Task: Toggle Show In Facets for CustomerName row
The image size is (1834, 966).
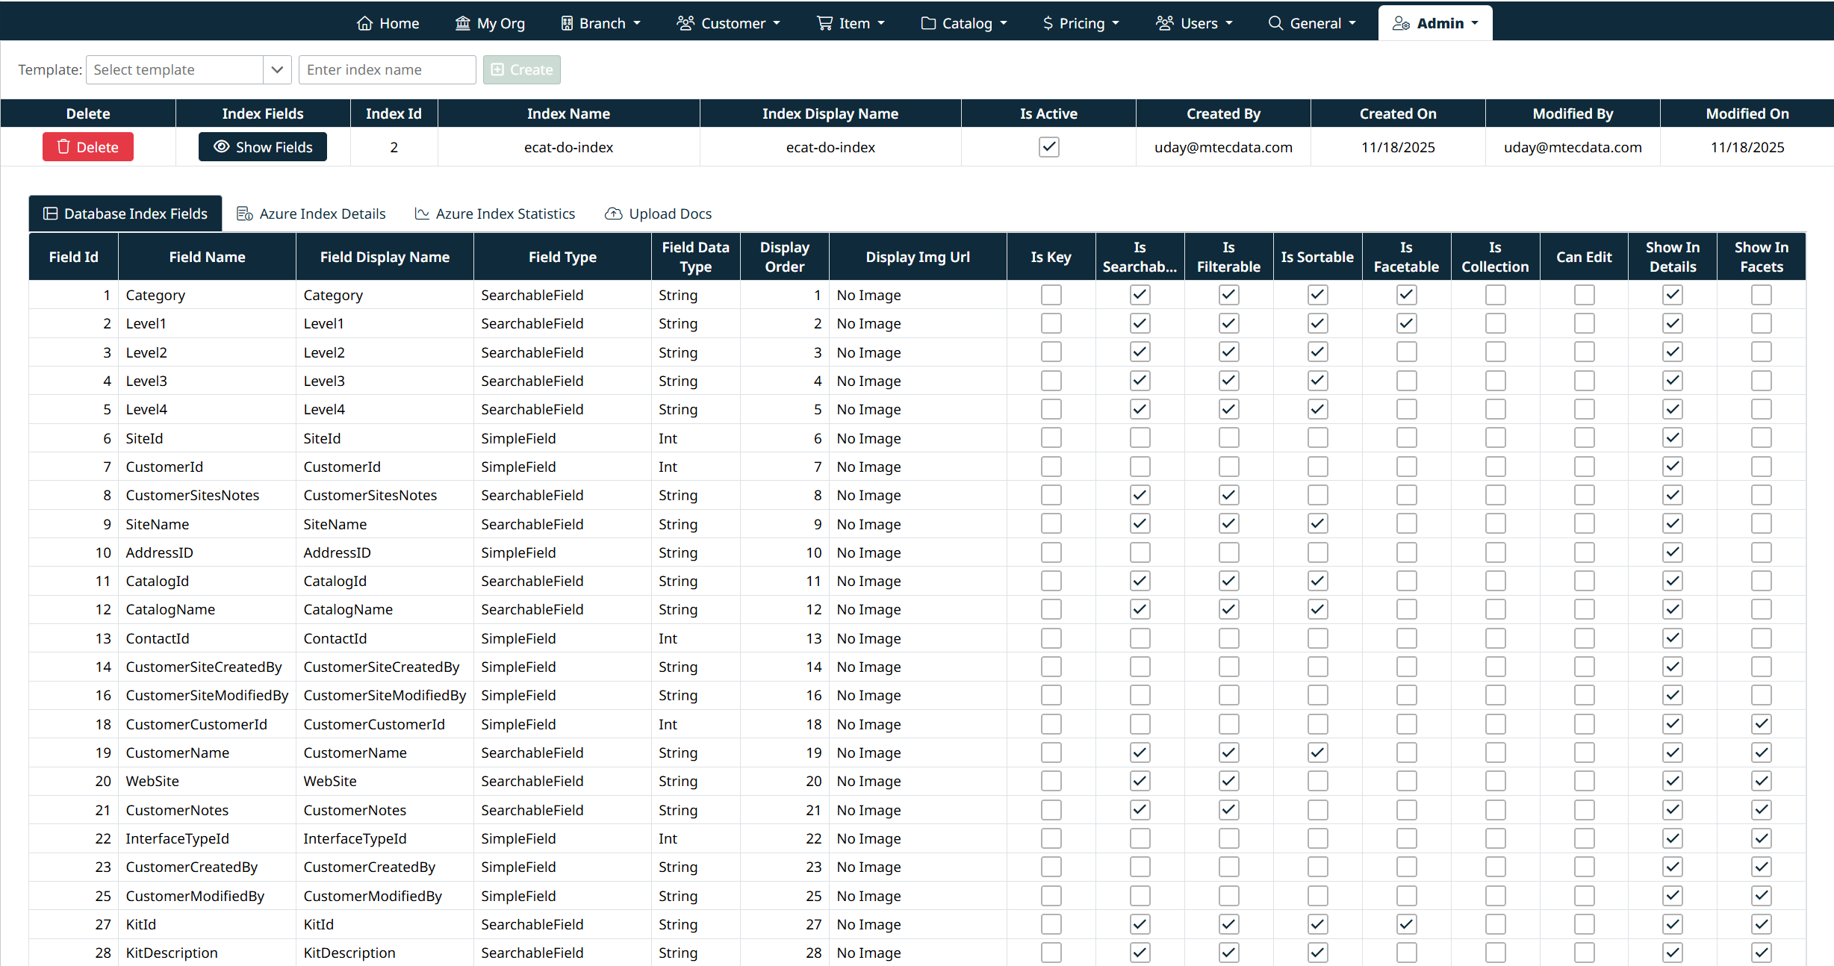Action: (1761, 752)
